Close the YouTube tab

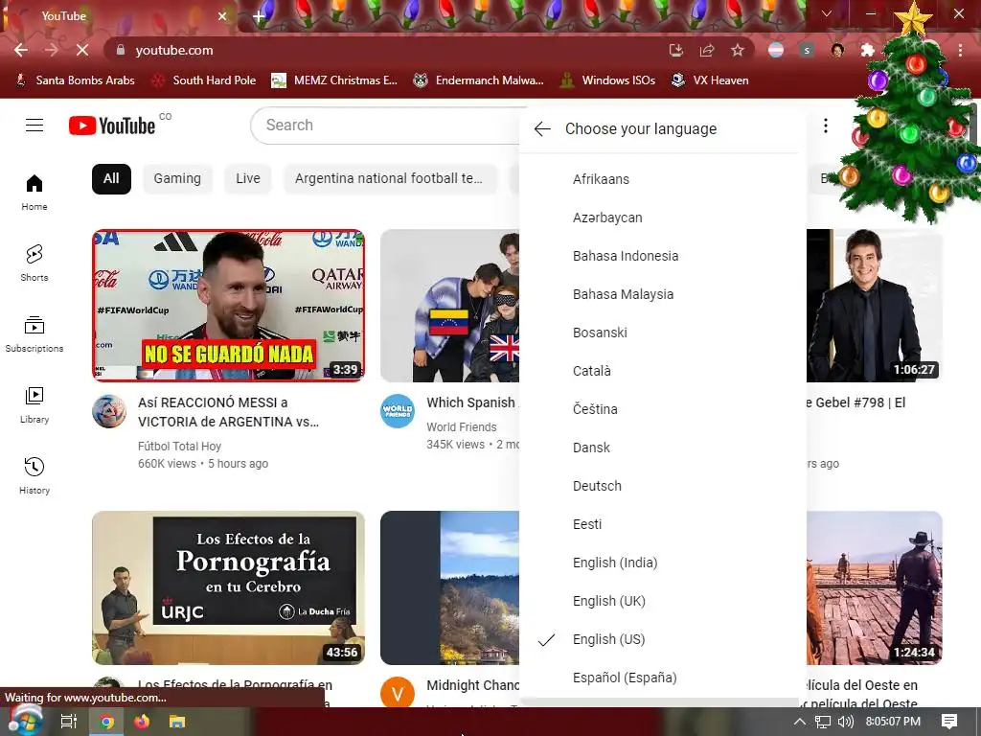click(x=222, y=16)
